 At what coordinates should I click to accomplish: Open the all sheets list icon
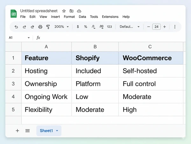[x=27, y=131]
